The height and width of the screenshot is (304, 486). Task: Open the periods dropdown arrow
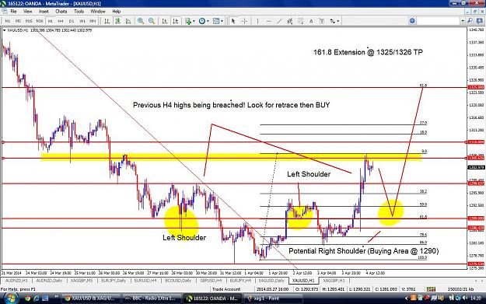pos(208,21)
